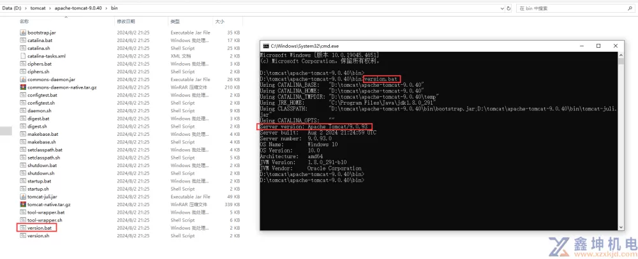Select the setclasspath.bat file icon
The image size is (638, 259).
(x=23, y=150)
